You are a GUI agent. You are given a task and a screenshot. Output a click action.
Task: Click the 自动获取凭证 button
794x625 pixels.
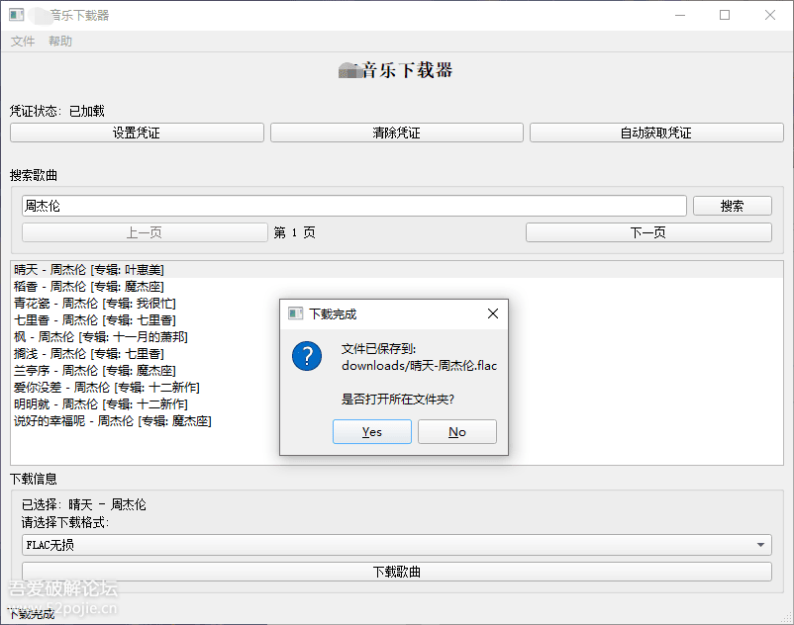point(656,132)
